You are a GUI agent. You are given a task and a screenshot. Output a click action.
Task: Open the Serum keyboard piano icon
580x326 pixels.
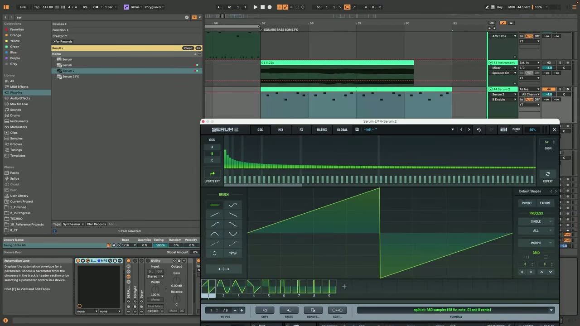point(503,129)
